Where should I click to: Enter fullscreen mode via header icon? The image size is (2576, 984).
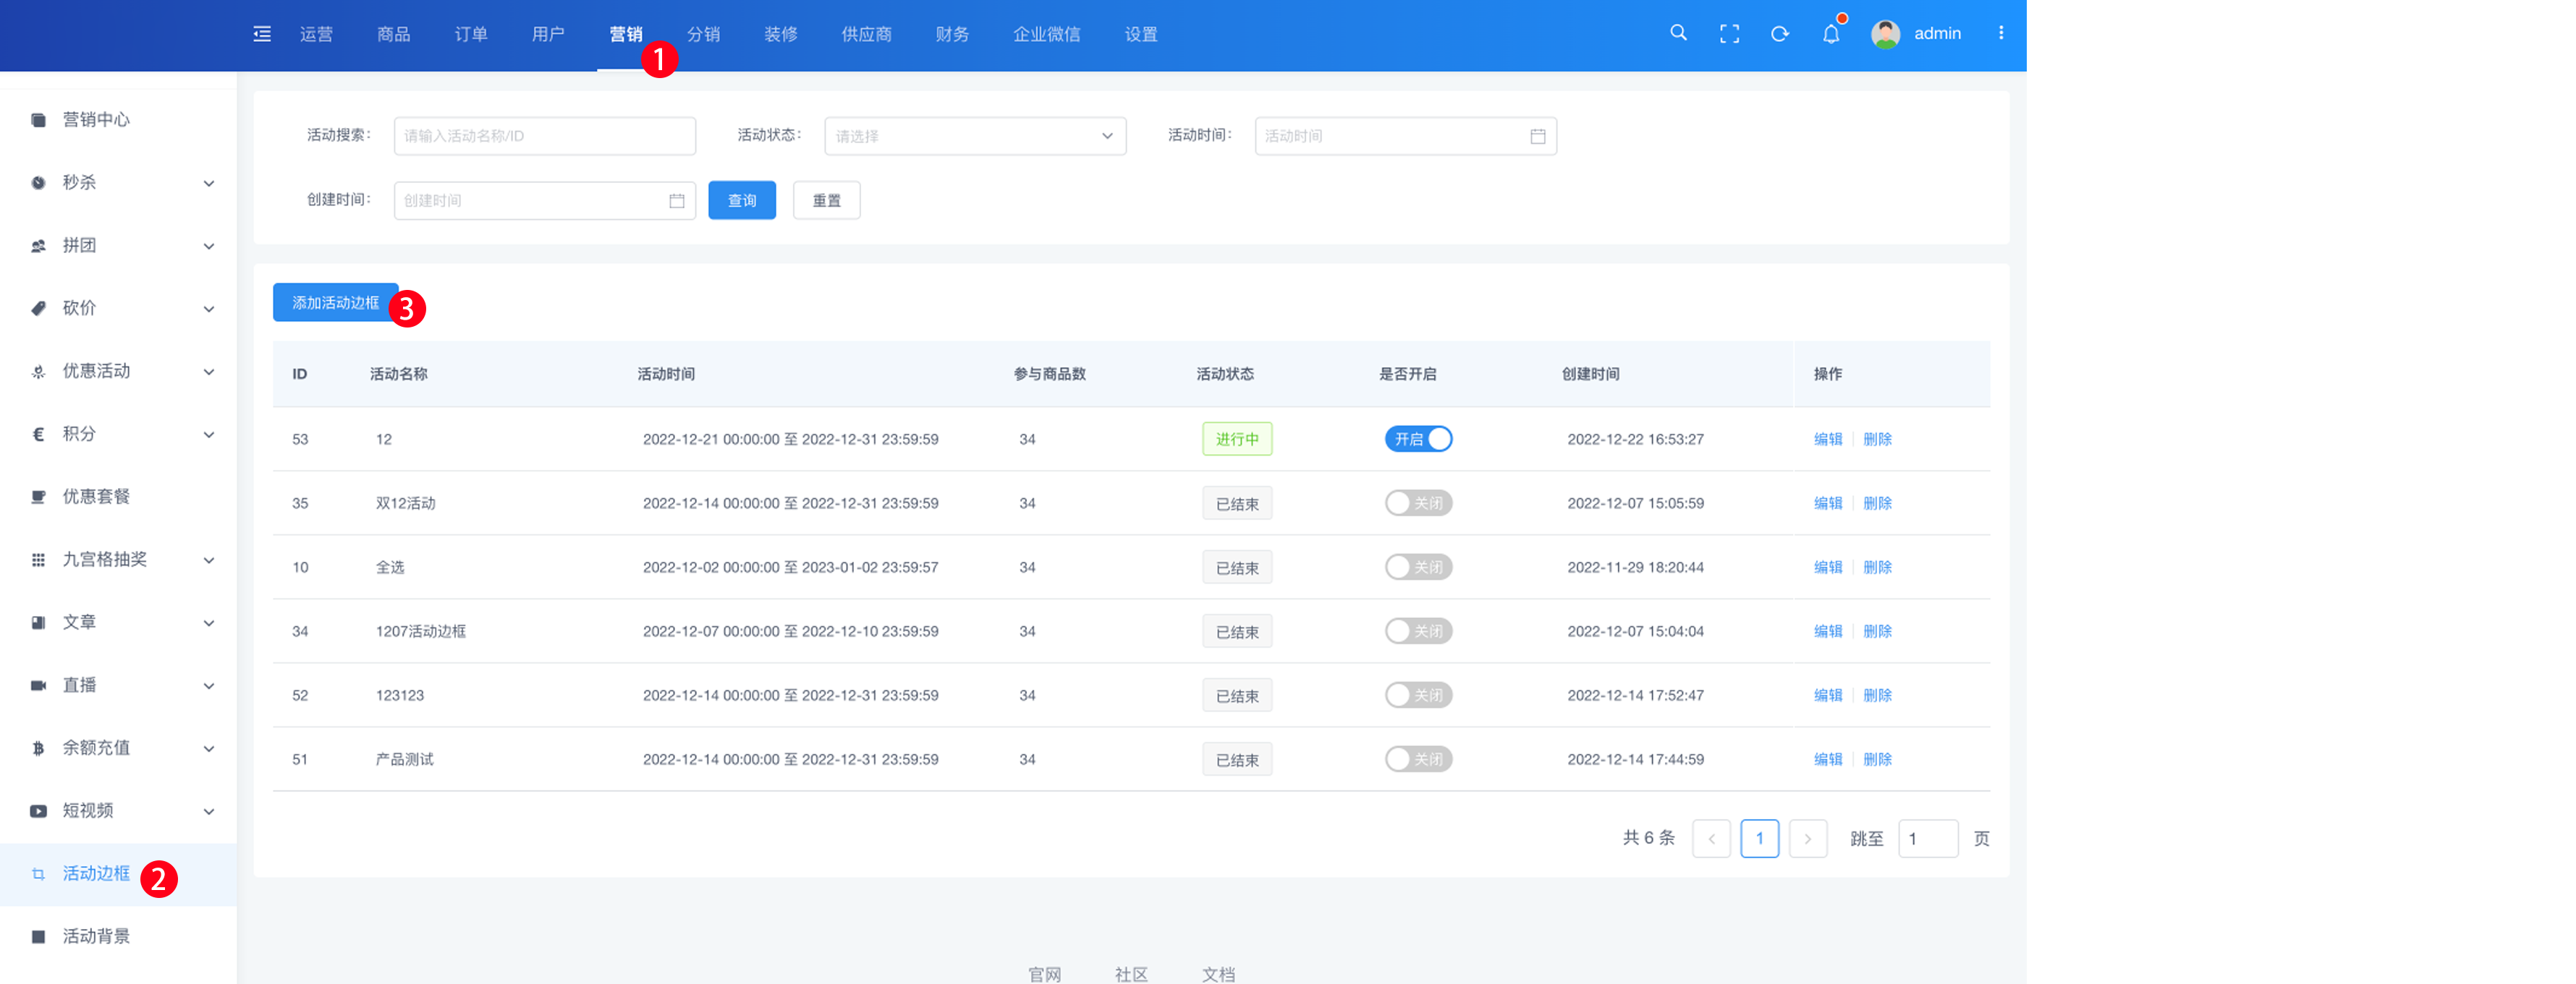point(1729,34)
